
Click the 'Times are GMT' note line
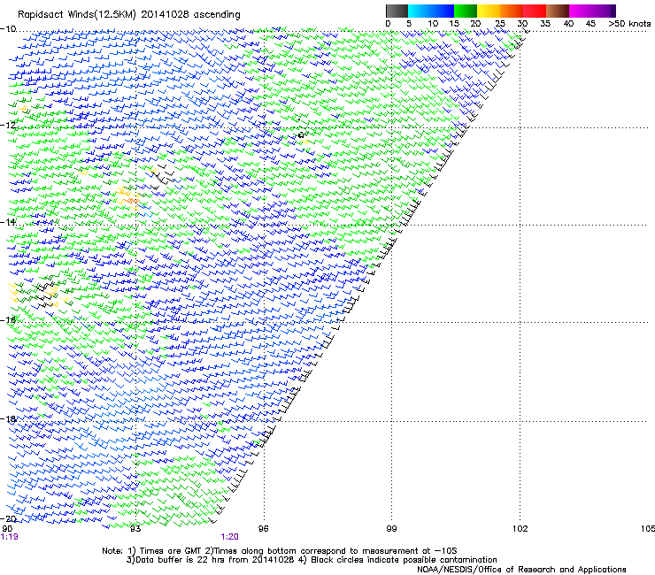280,551
